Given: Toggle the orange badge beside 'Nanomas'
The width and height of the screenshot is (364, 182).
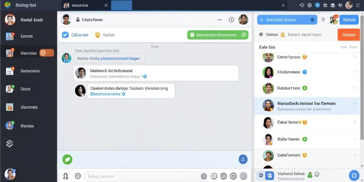Looking at the screenshot, I should [x=47, y=53].
